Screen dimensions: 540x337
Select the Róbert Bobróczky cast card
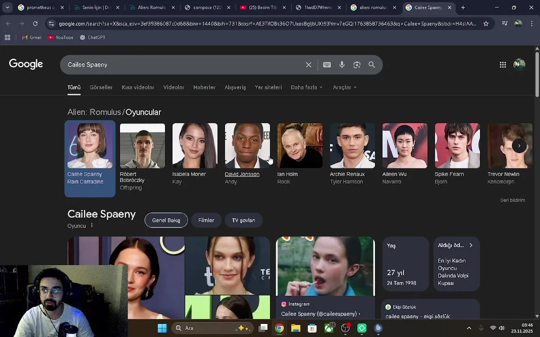(x=142, y=157)
